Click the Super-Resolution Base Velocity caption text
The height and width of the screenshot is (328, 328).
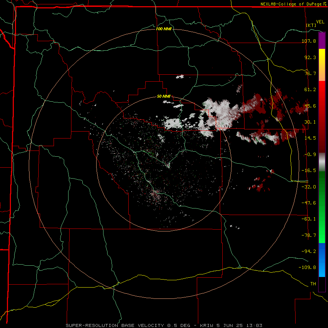164,325
